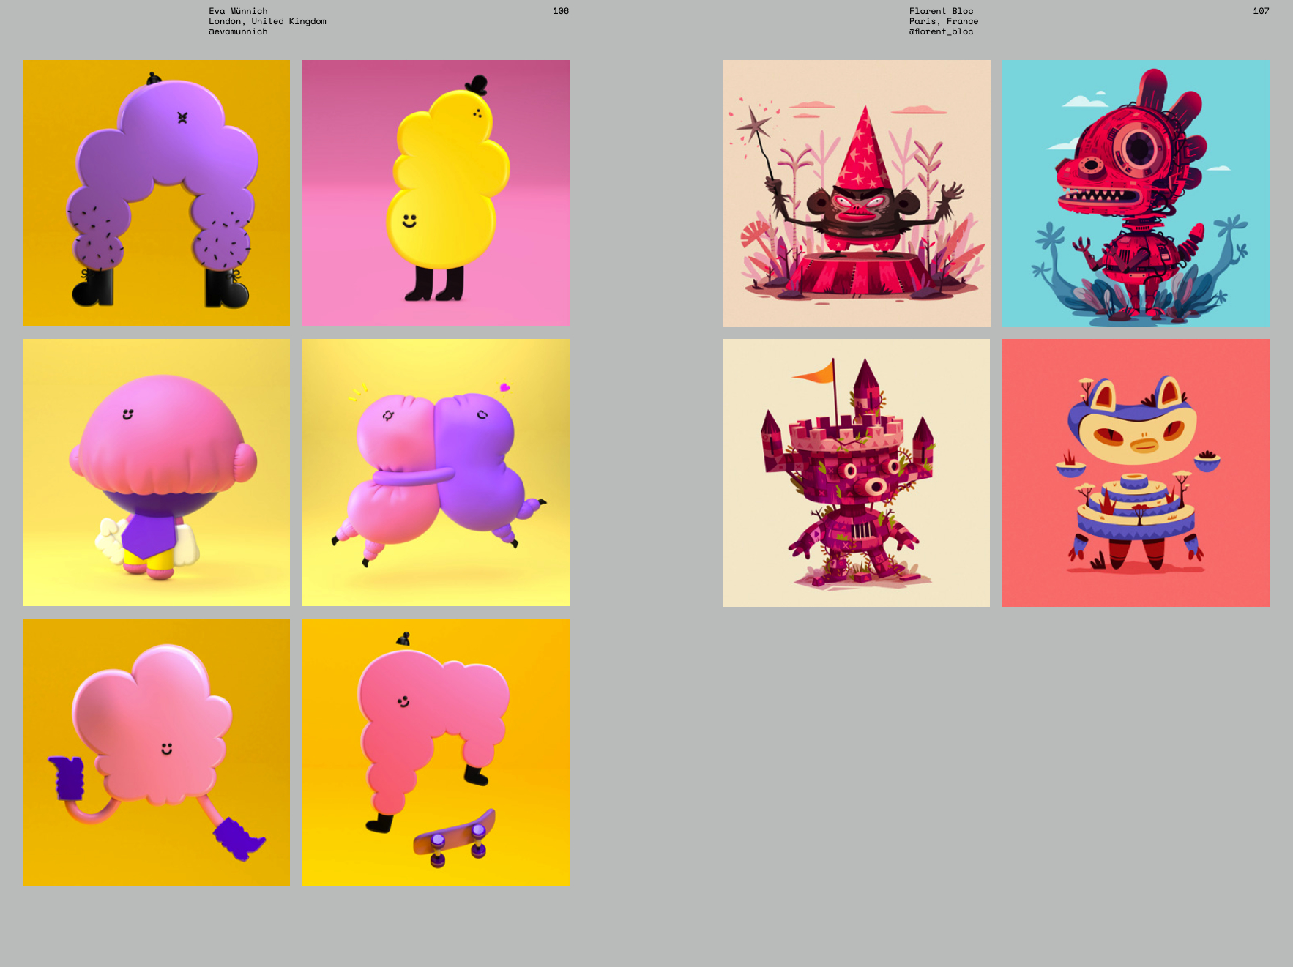Click the artist name 'Eva Münnich'
The height and width of the screenshot is (967, 1293).
[x=238, y=11]
